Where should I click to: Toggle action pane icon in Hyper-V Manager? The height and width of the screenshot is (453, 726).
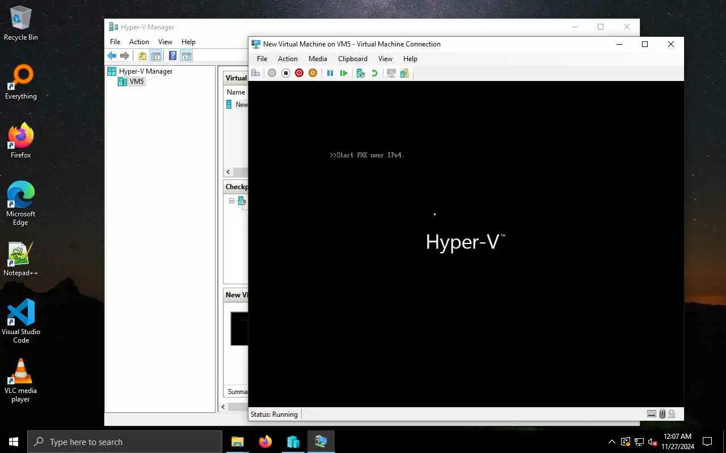(186, 55)
